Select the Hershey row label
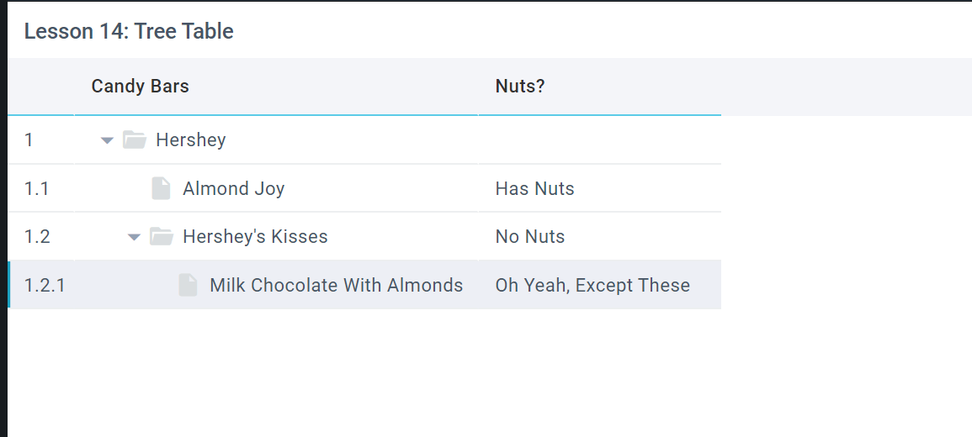The height and width of the screenshot is (437, 972). coord(191,140)
